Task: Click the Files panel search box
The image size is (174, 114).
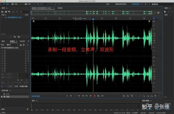Action: pyautogui.click(x=24, y=12)
